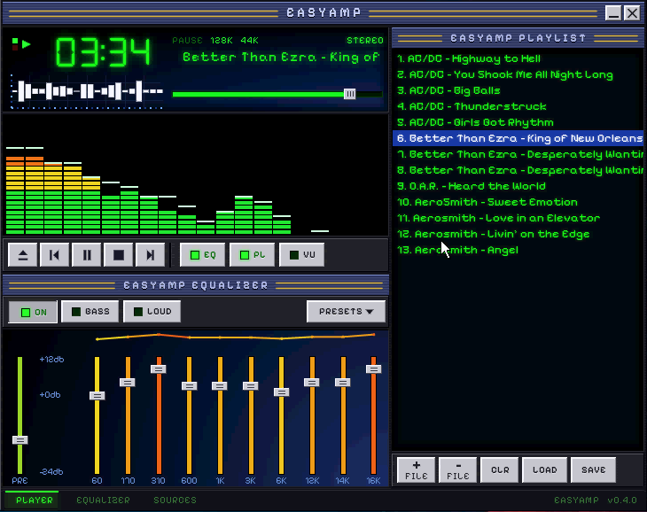Click the PRE preamp slider handle
This screenshot has height=512, width=647.
[x=19, y=440]
